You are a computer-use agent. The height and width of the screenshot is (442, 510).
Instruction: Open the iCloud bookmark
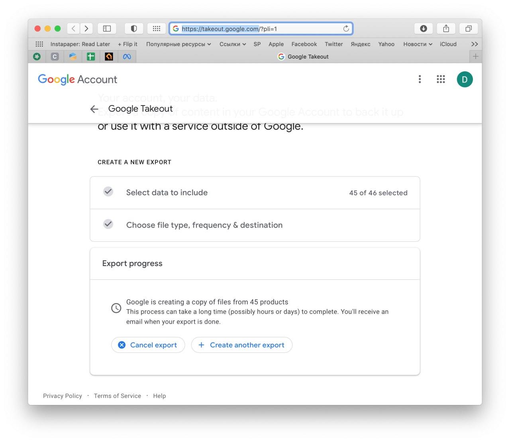448,44
